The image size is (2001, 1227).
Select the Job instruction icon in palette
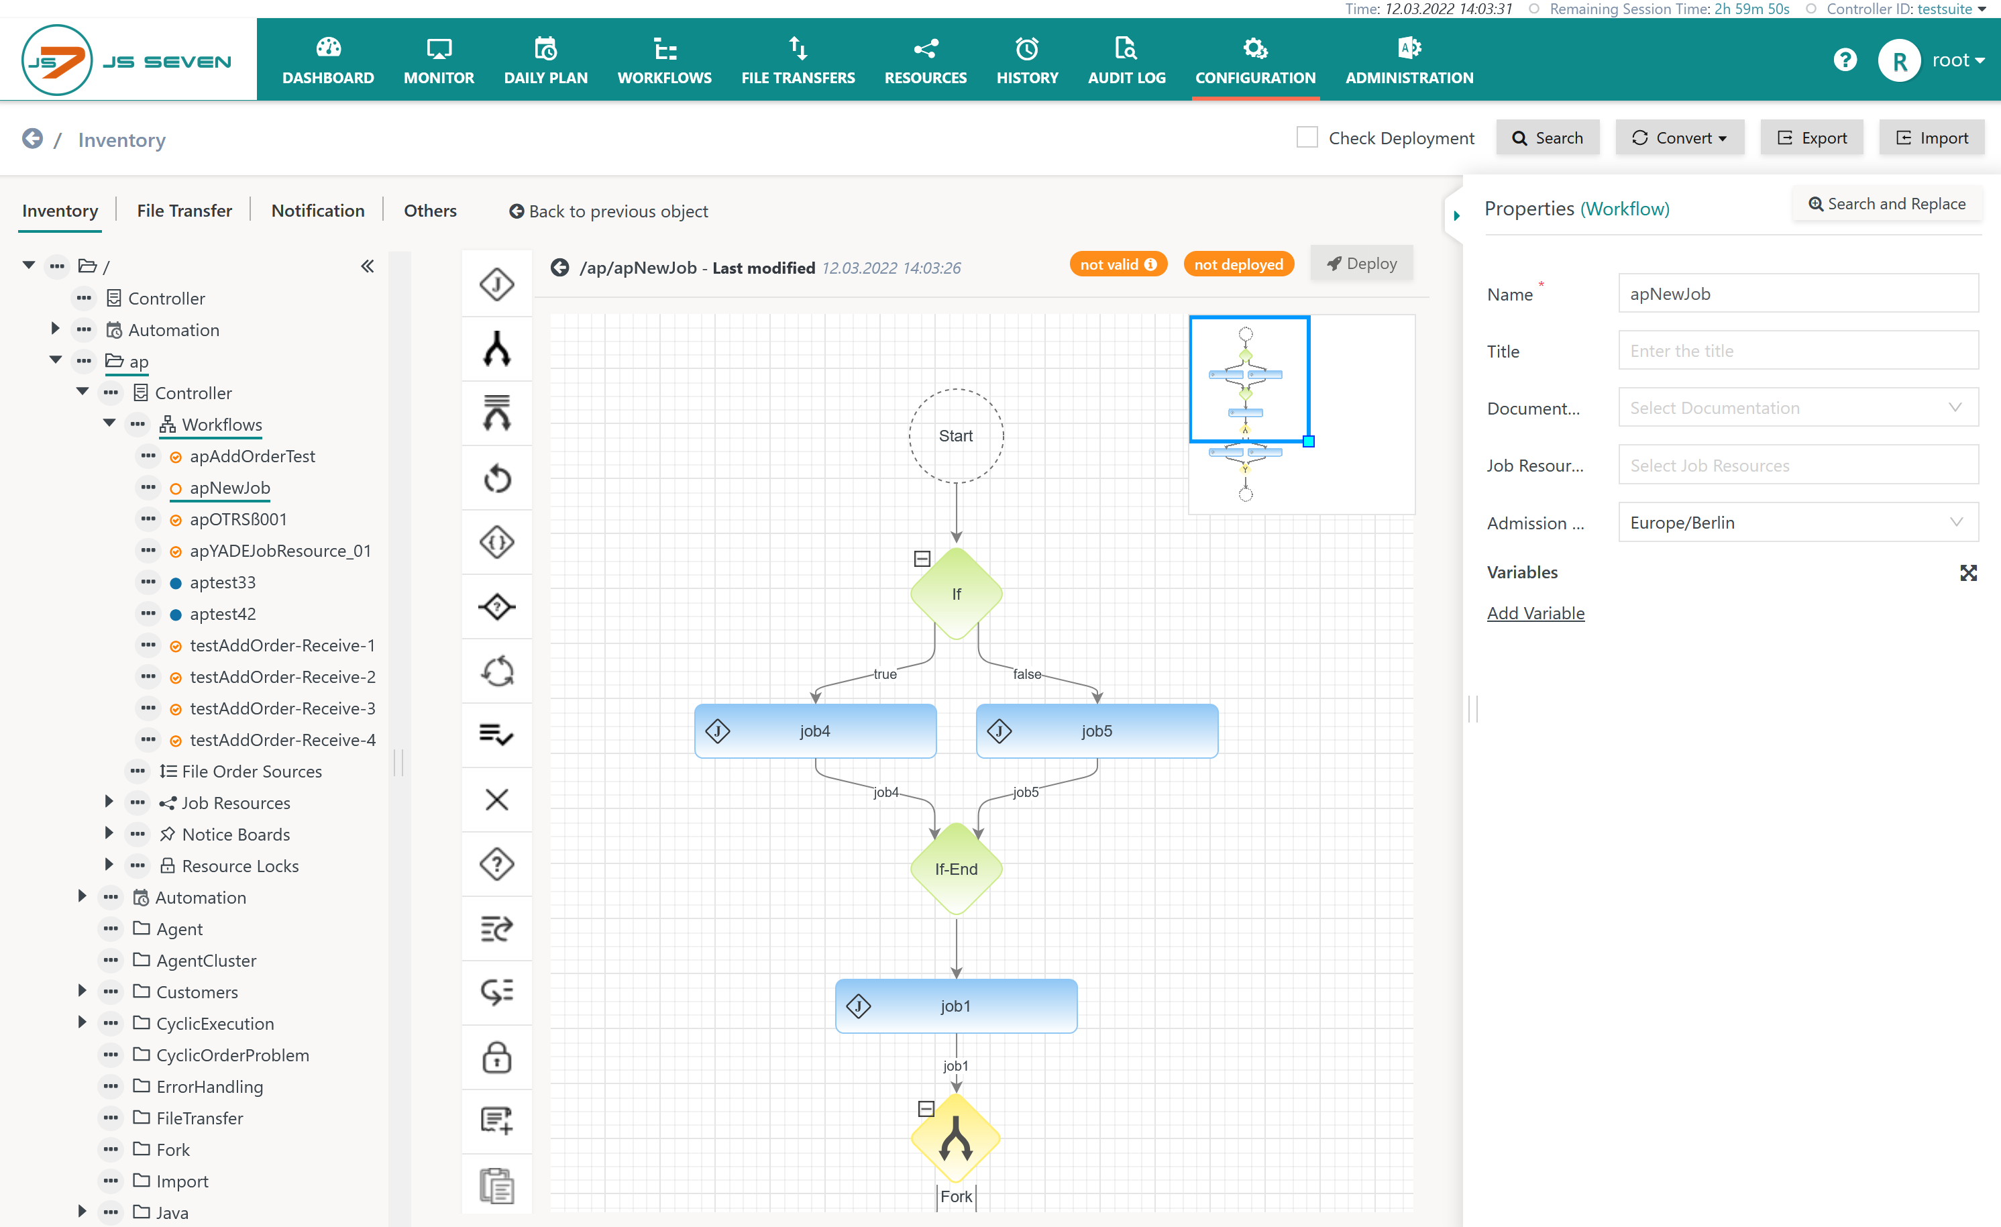(496, 285)
